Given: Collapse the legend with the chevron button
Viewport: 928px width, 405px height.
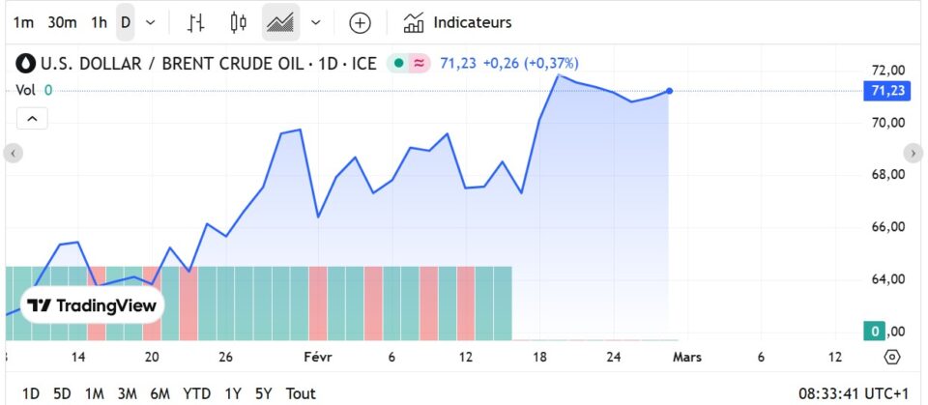Looking at the screenshot, I should point(32,119).
